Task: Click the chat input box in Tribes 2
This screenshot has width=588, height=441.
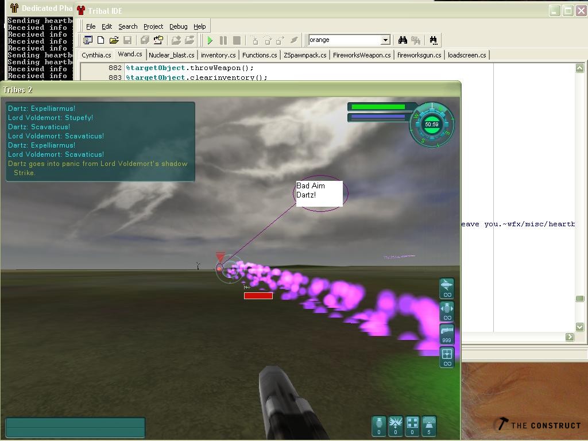Action: pyautogui.click(x=75, y=427)
